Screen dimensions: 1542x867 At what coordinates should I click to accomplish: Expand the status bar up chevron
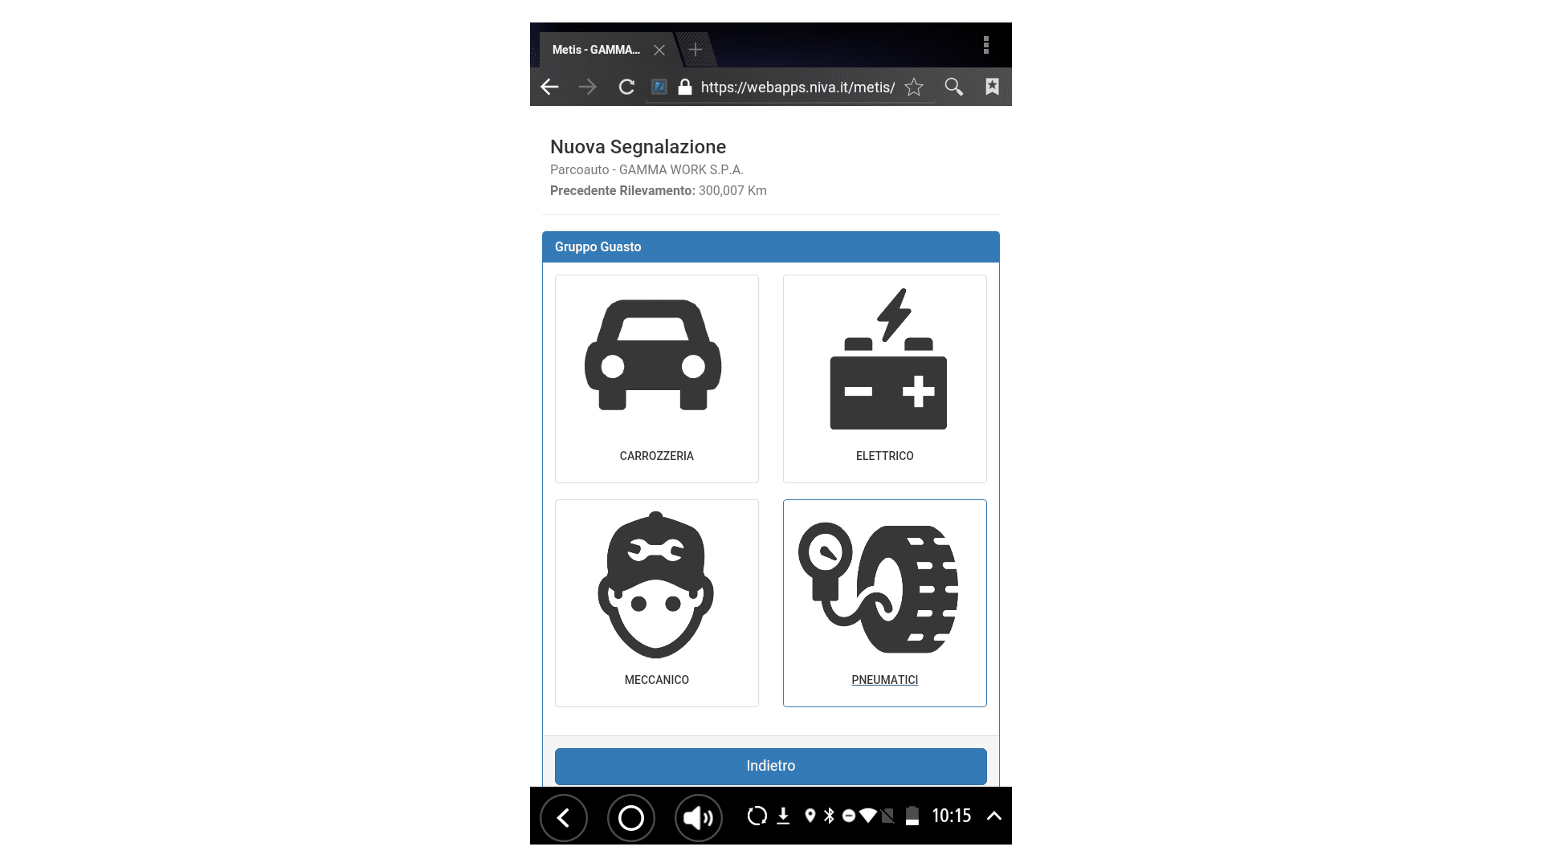coord(993,816)
